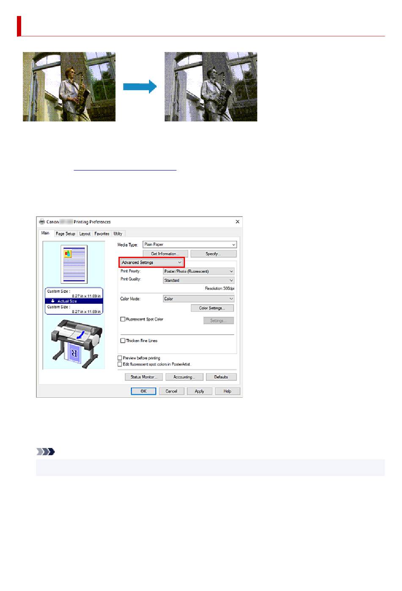
Task: Switch to the Page Setup tab
Action: [66, 234]
